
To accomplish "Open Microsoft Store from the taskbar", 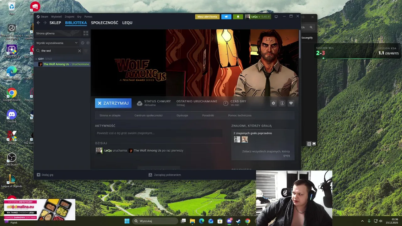I will (220, 221).
